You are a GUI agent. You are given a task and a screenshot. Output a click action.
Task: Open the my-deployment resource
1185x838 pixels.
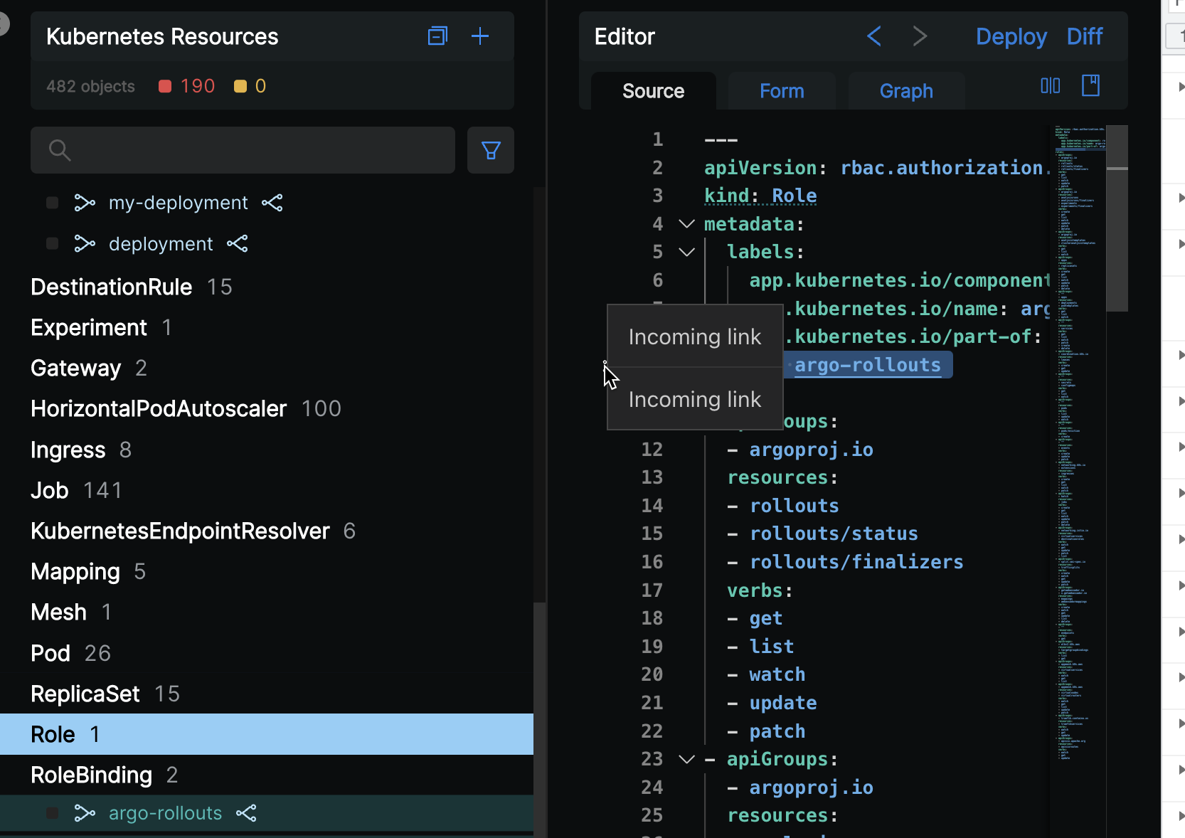178,203
